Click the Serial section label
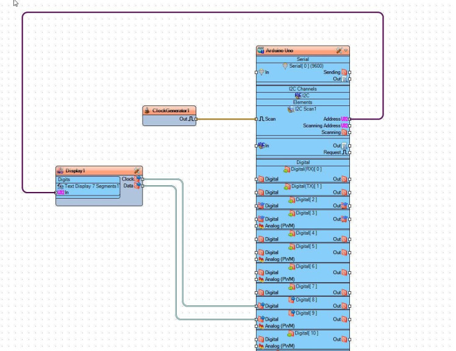456x351 pixels. (303, 59)
